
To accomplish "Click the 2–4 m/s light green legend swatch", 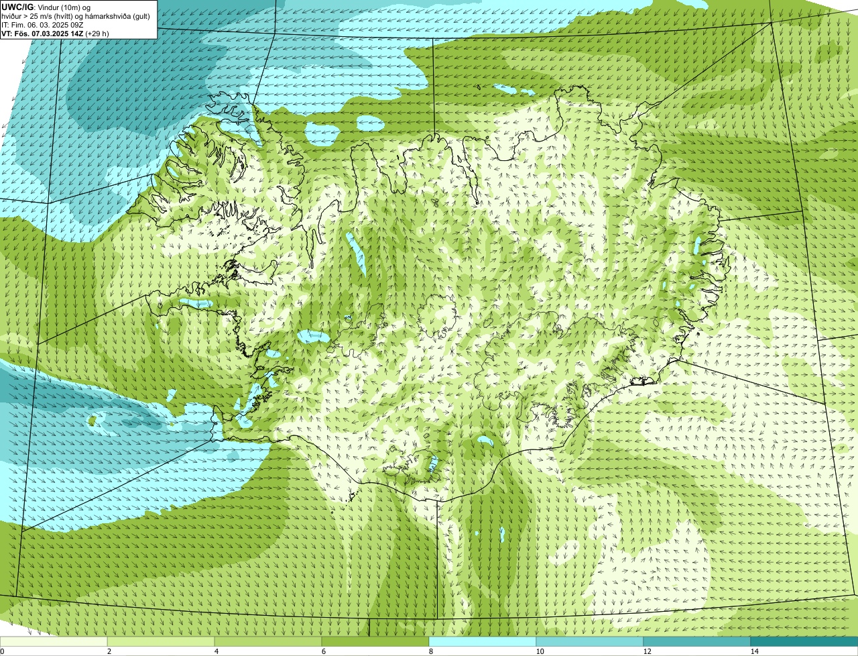I will pos(161,641).
